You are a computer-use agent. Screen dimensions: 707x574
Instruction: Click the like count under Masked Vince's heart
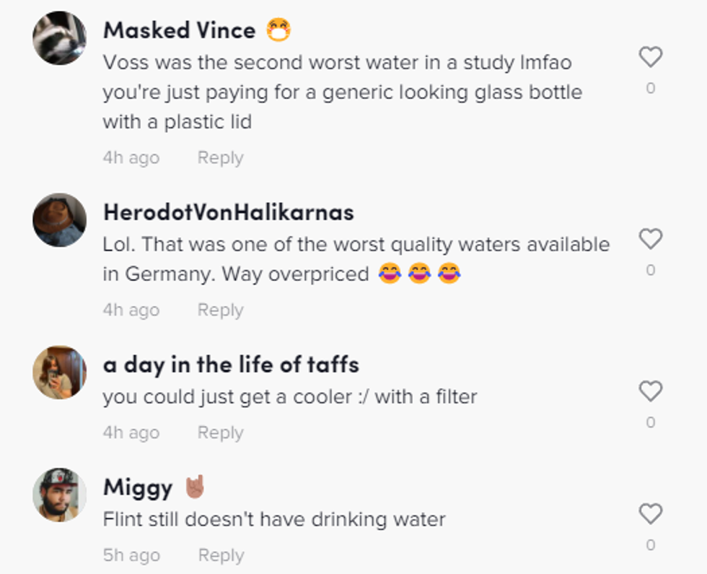(651, 89)
